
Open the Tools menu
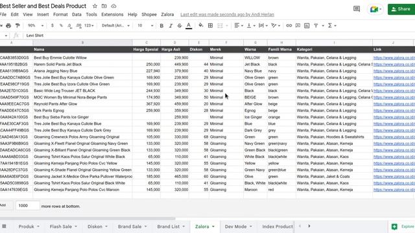click(x=91, y=14)
